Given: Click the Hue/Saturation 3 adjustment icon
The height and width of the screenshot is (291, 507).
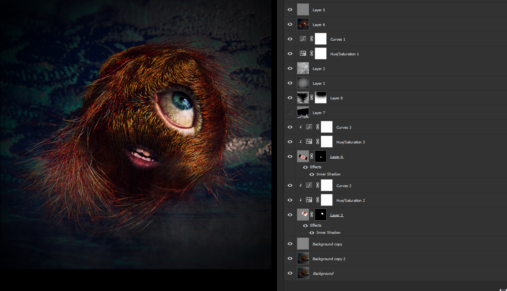Looking at the screenshot, I should [x=309, y=142].
